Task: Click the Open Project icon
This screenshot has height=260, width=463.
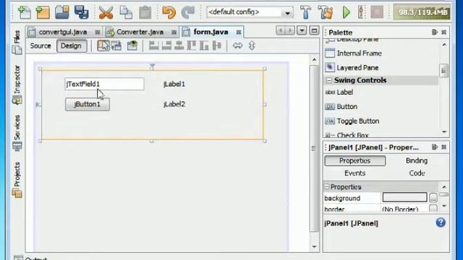Action: pyautogui.click(x=61, y=12)
